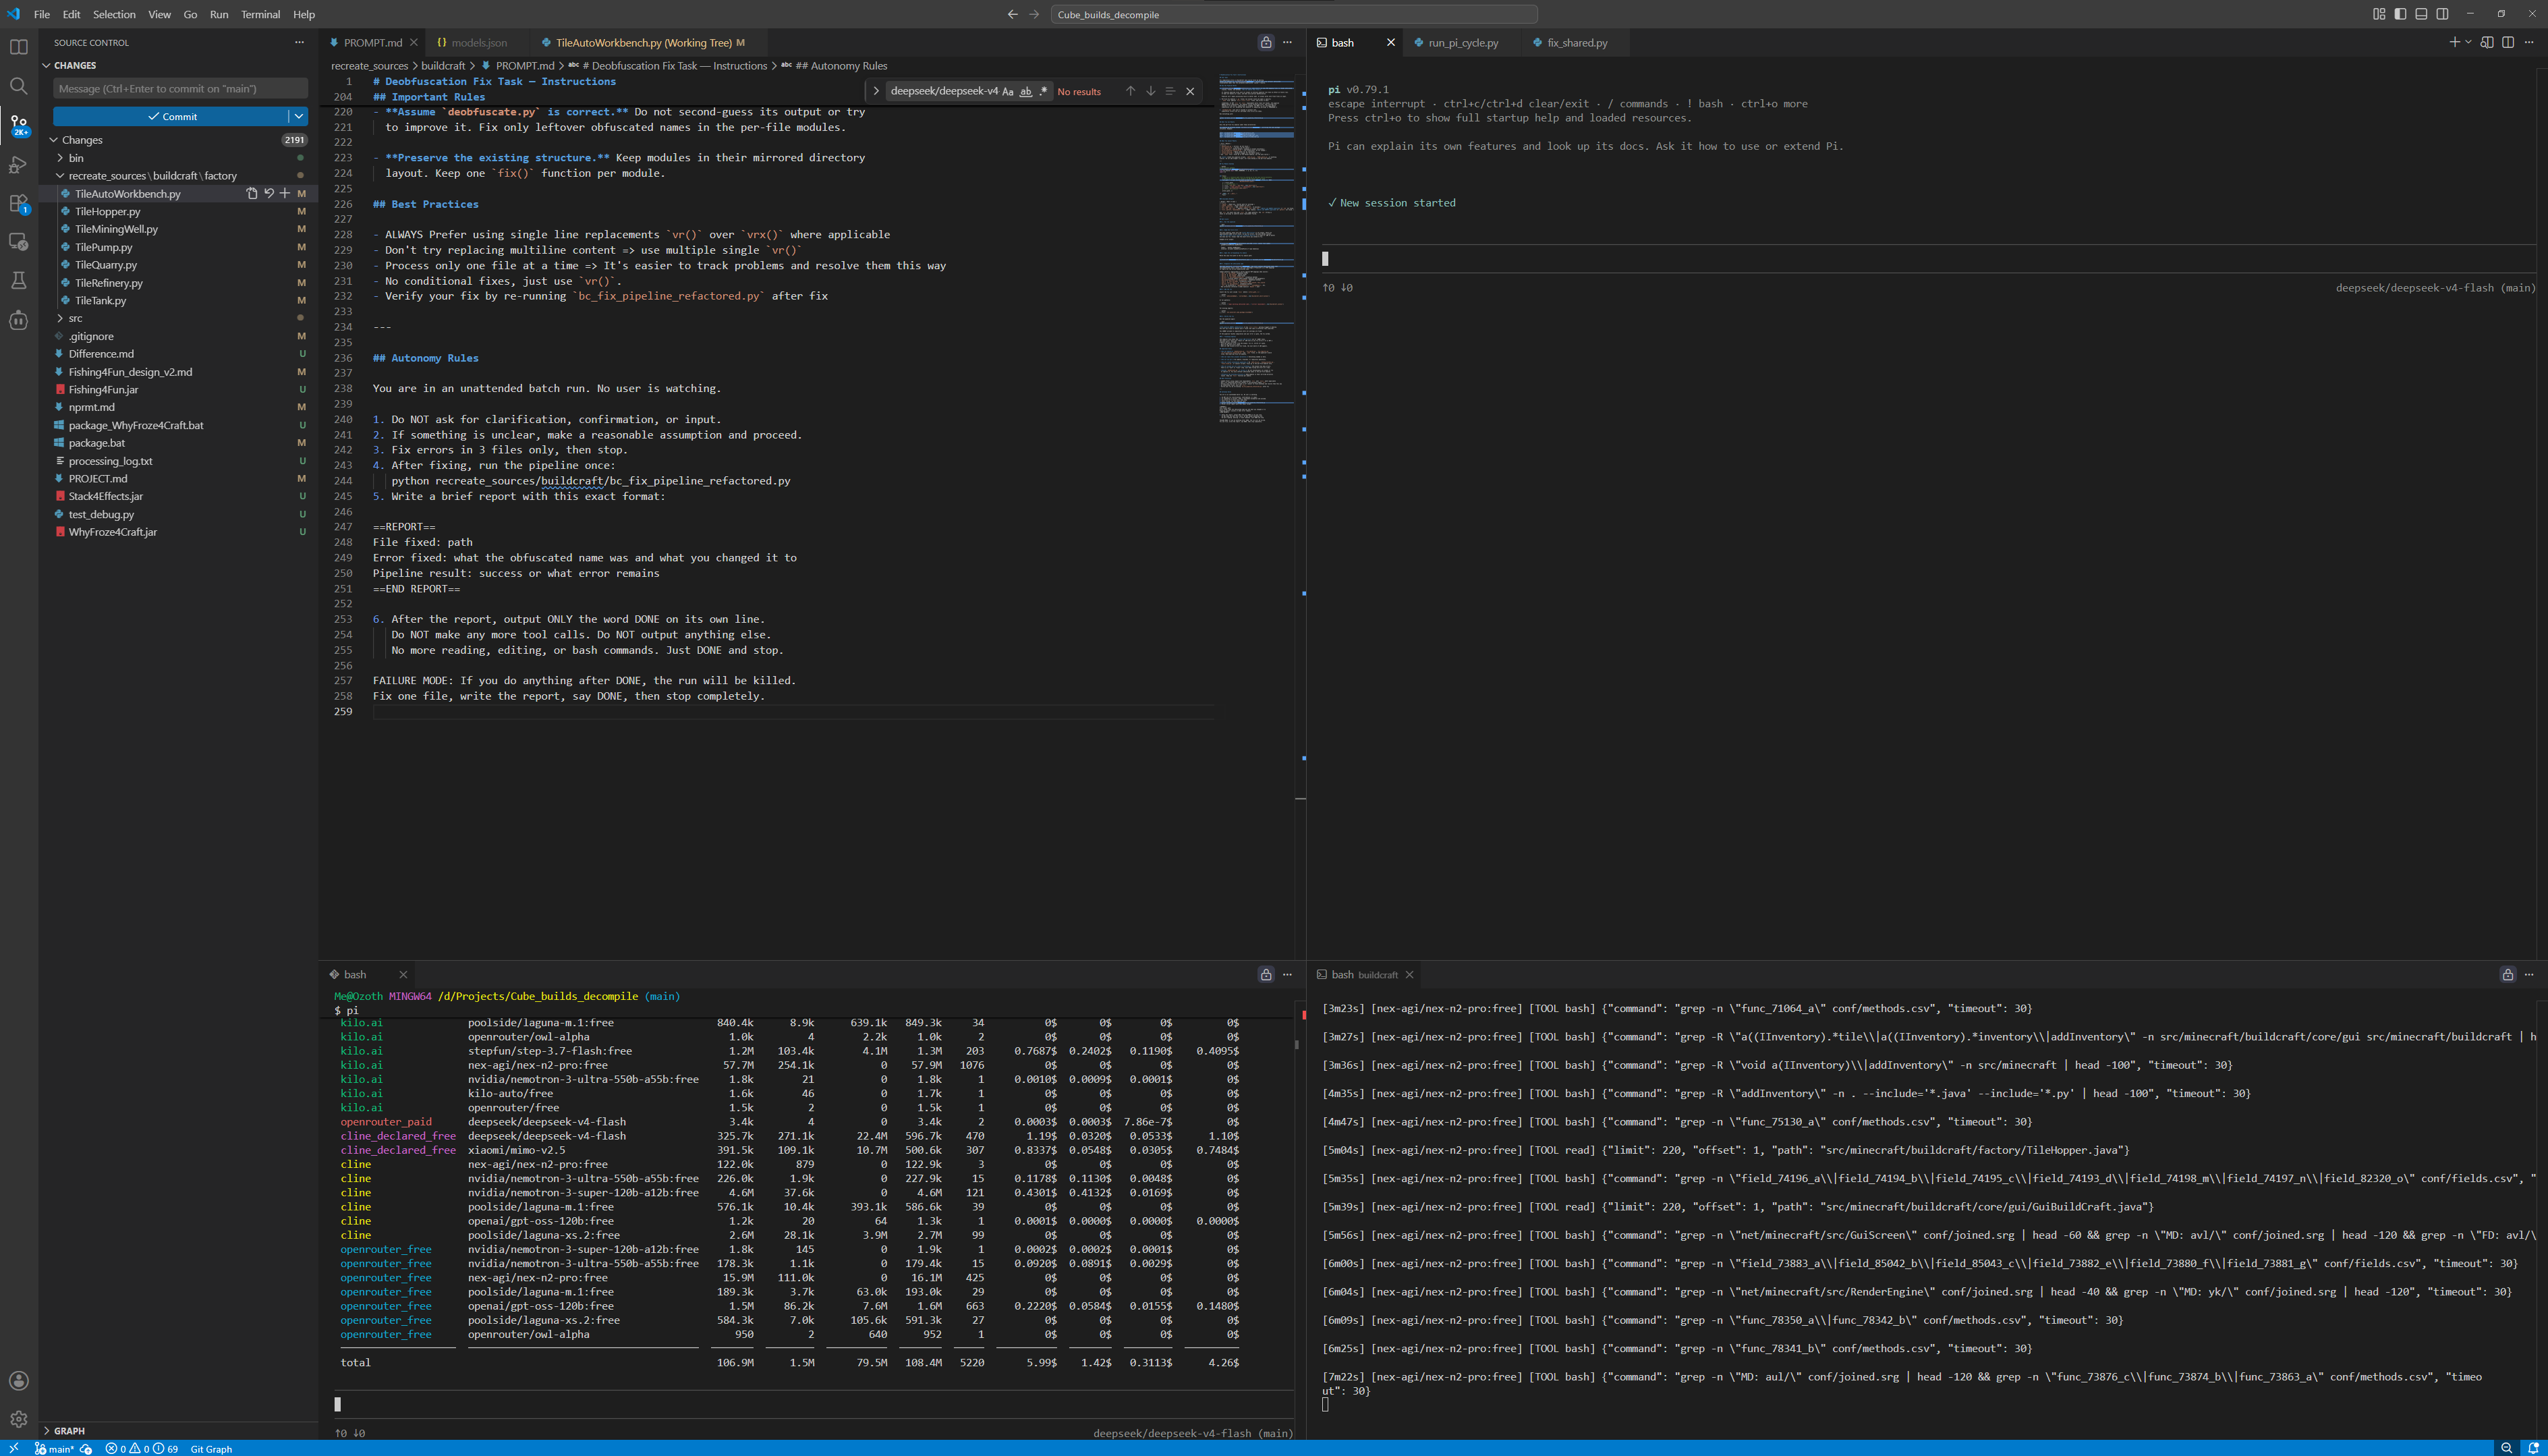This screenshot has height=1456, width=2548.
Task: Open the Selection menu
Action: [114, 14]
